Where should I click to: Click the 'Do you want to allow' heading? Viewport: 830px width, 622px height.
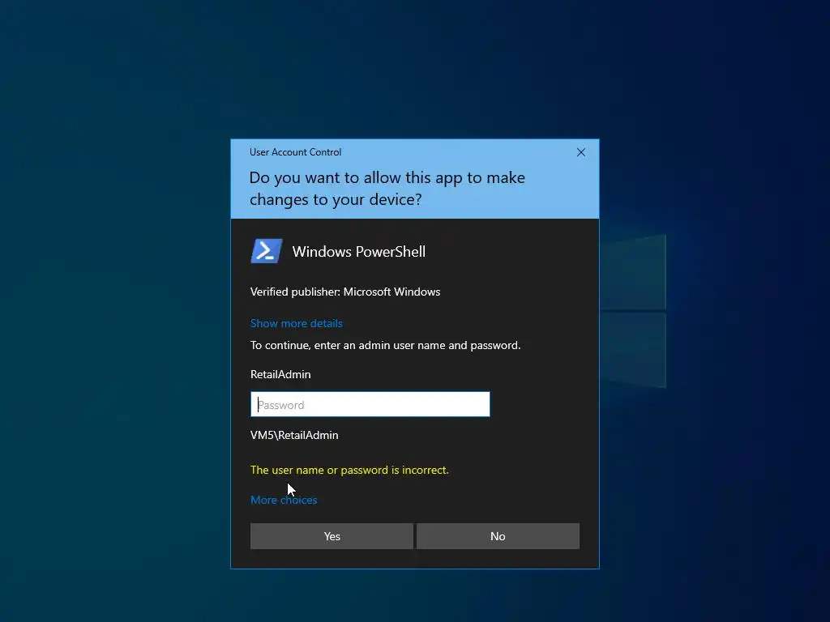tap(387, 188)
